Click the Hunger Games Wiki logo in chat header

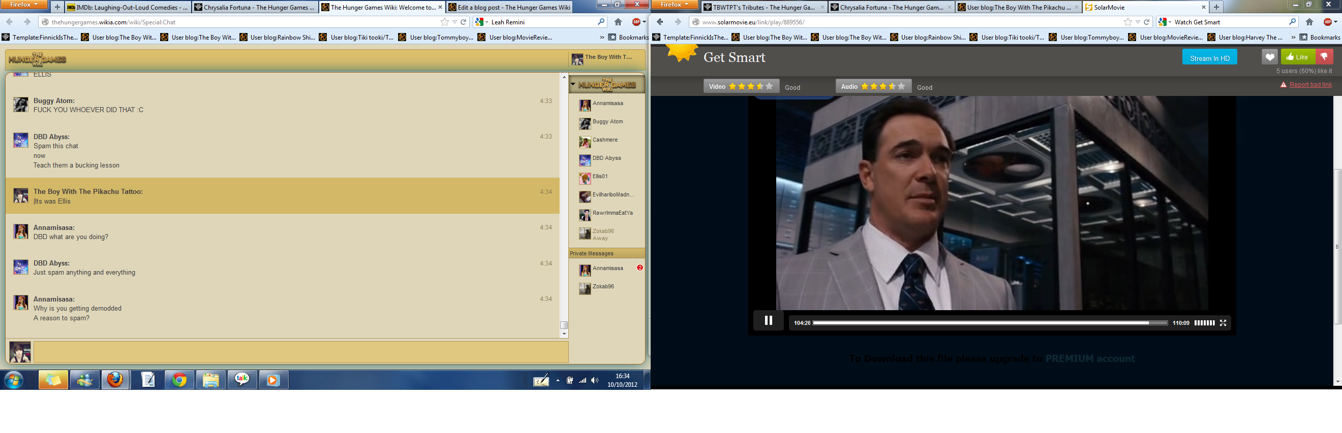click(37, 59)
